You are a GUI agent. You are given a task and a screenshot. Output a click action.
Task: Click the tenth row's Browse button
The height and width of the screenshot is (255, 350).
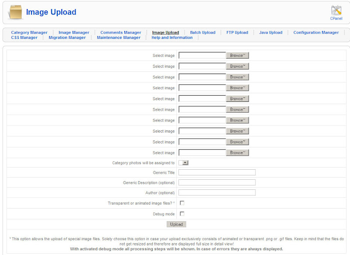pos(238,153)
